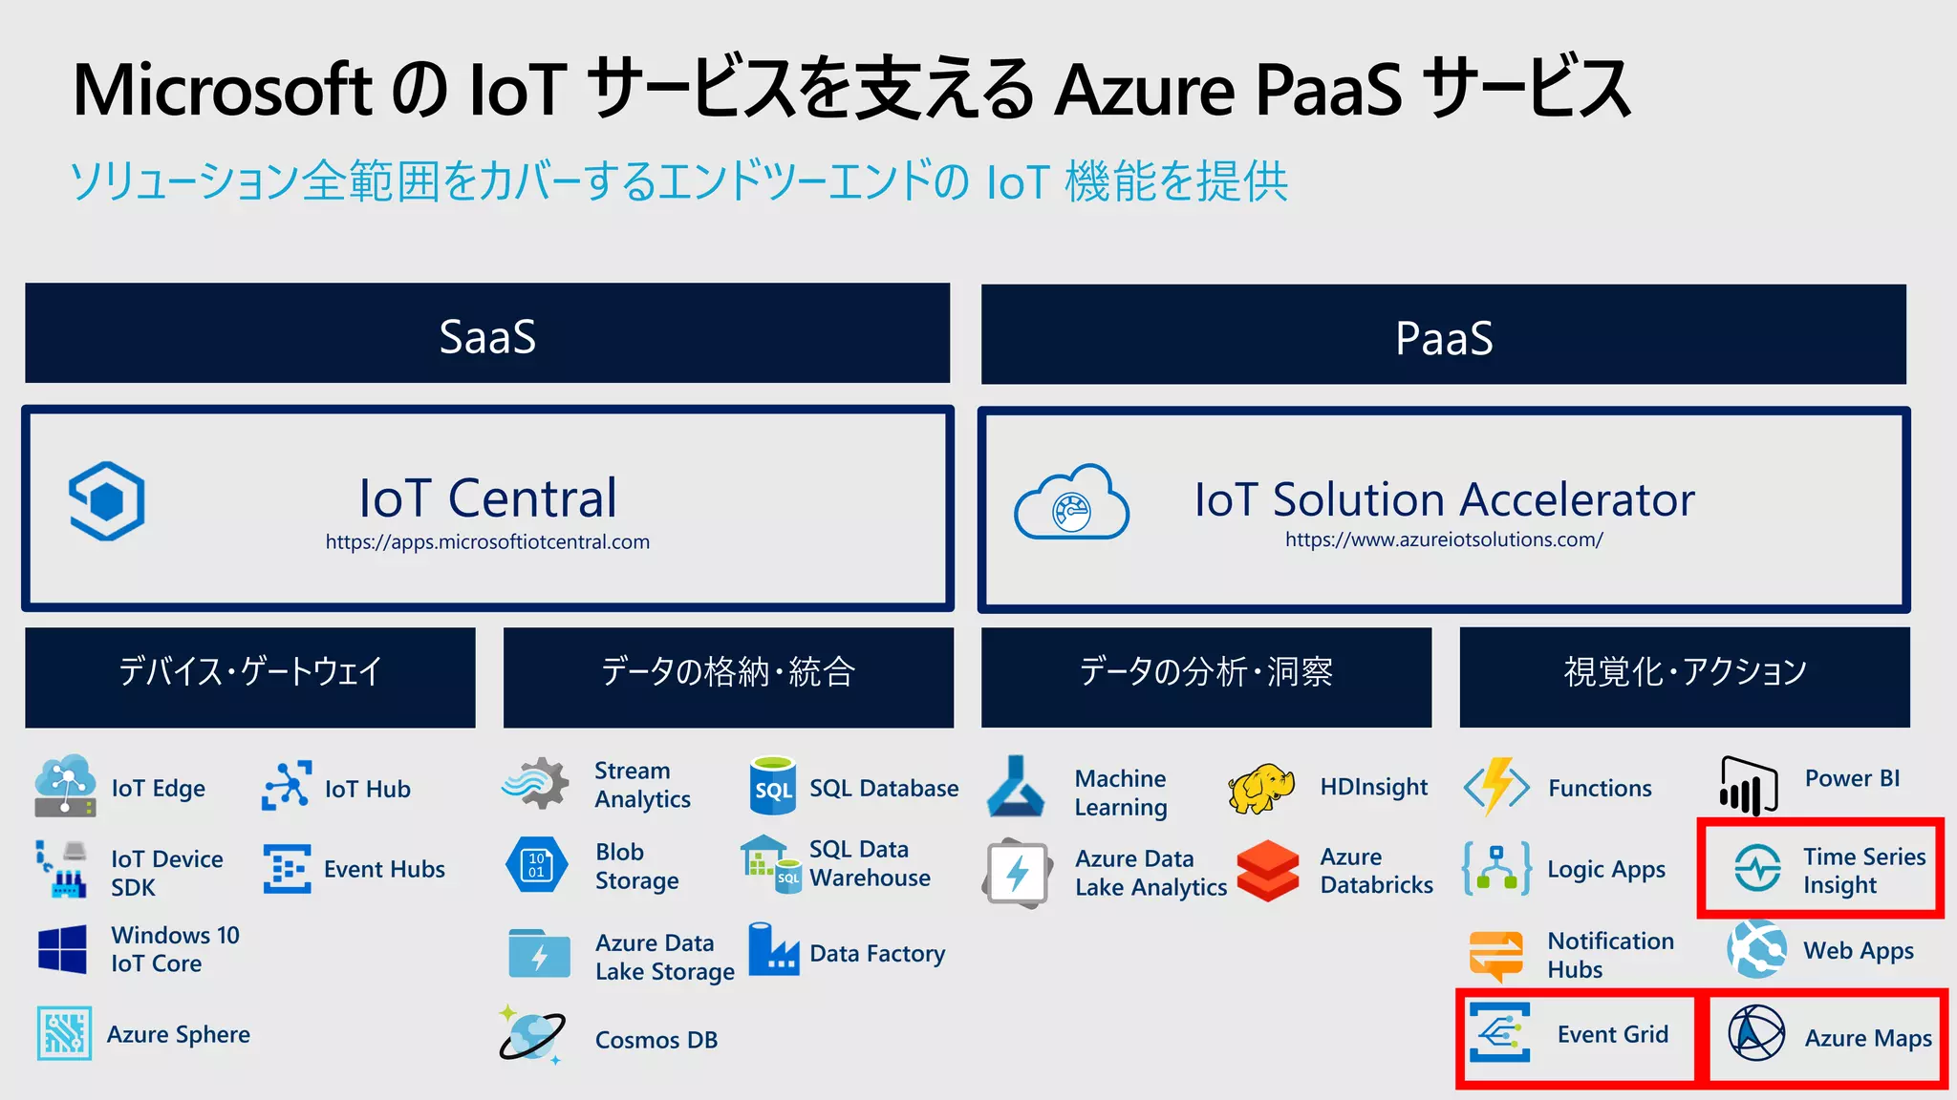Select the デバイス・ゲートウェイ category header

(250, 677)
